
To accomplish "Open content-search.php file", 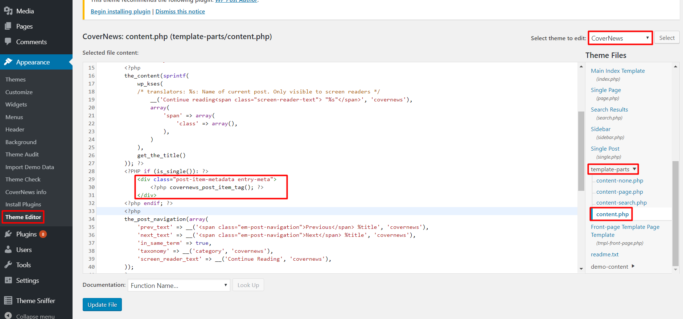I will pos(621,203).
